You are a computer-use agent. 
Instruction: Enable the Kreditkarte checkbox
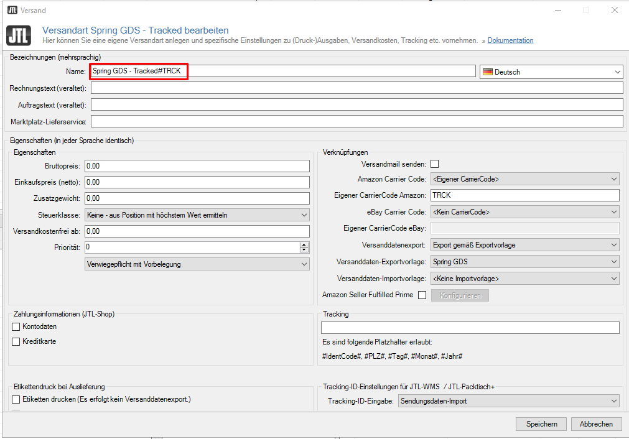tap(16, 341)
